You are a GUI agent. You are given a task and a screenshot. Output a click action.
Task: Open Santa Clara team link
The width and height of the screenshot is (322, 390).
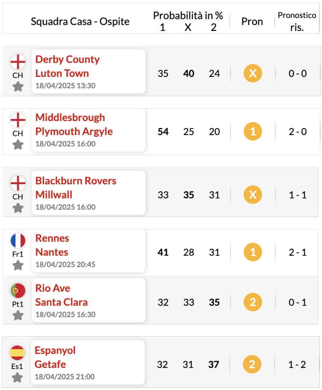[61, 302]
